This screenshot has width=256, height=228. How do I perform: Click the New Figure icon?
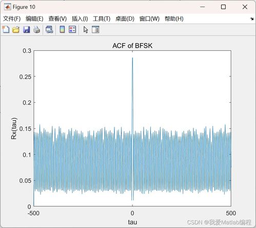pos(6,29)
